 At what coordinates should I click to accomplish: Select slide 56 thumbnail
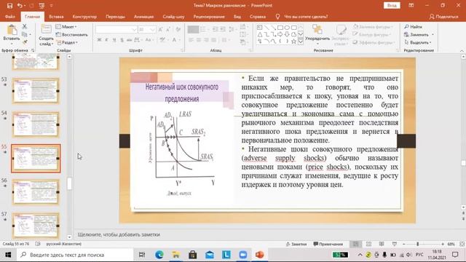tap(36, 192)
